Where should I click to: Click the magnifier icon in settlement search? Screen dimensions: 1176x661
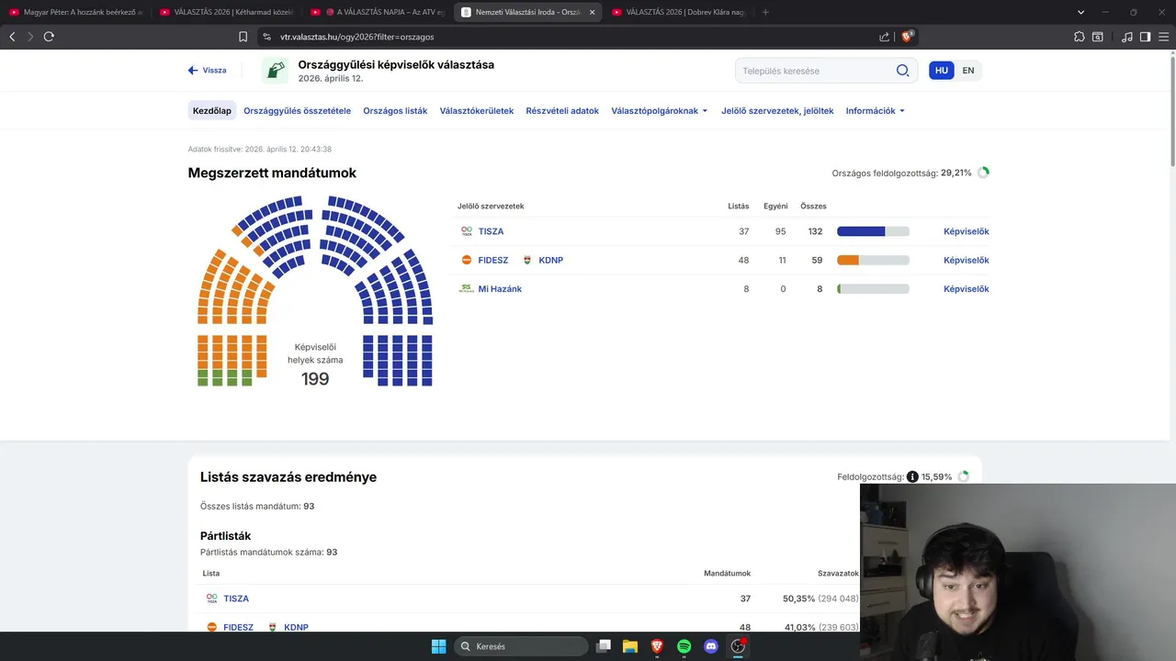pos(902,71)
